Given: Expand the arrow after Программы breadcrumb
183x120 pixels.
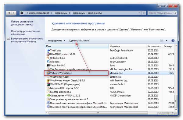Looking at the screenshot, I should (69, 13).
